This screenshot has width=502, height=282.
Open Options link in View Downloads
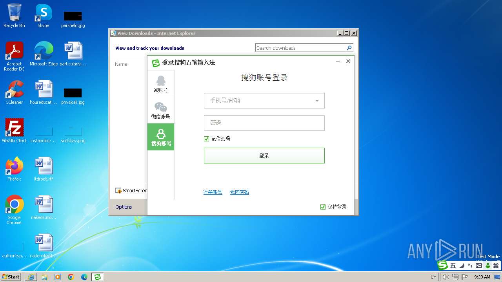tap(124, 207)
